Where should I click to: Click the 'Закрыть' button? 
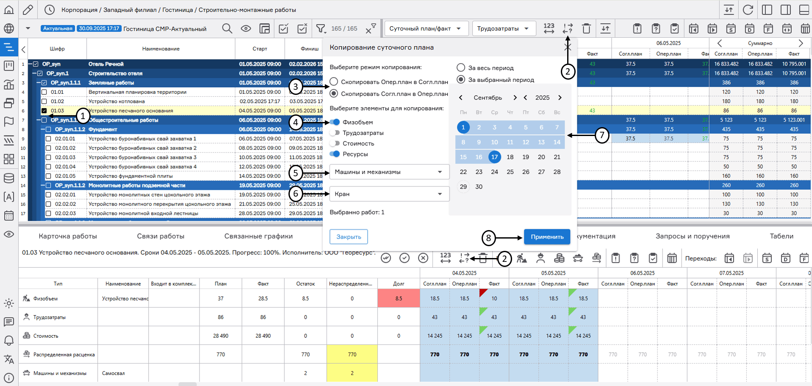coord(349,237)
